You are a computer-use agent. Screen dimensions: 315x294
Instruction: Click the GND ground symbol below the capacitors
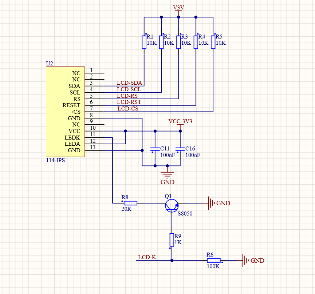(168, 174)
